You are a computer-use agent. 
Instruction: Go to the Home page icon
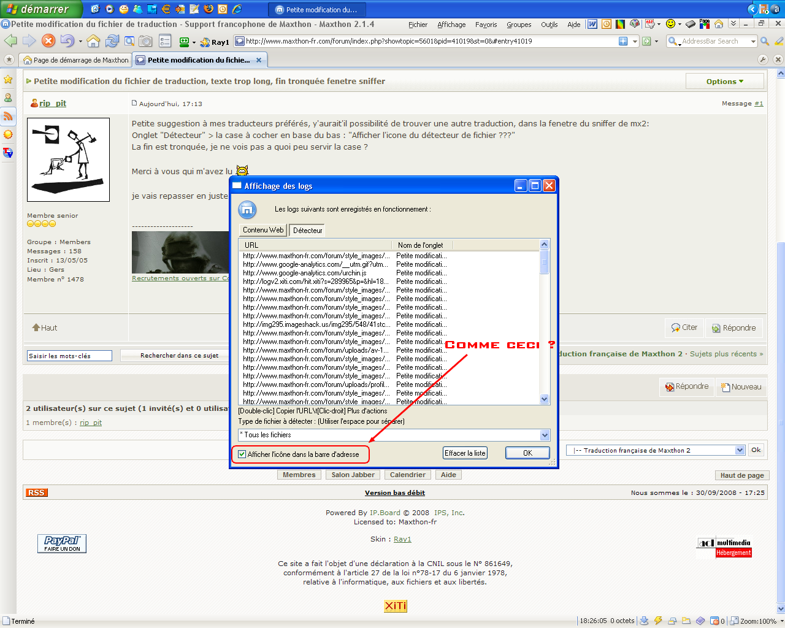93,41
